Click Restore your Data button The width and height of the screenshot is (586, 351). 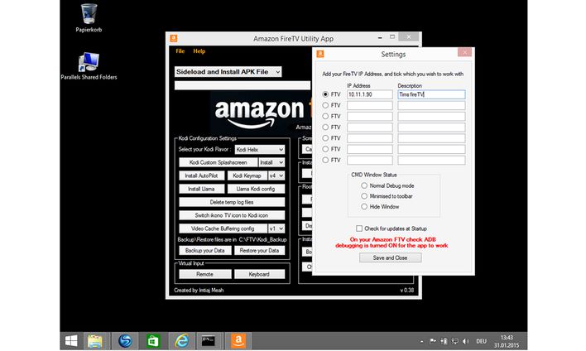(259, 251)
